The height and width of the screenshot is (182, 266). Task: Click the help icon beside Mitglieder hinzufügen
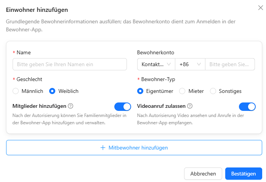pos(71,106)
